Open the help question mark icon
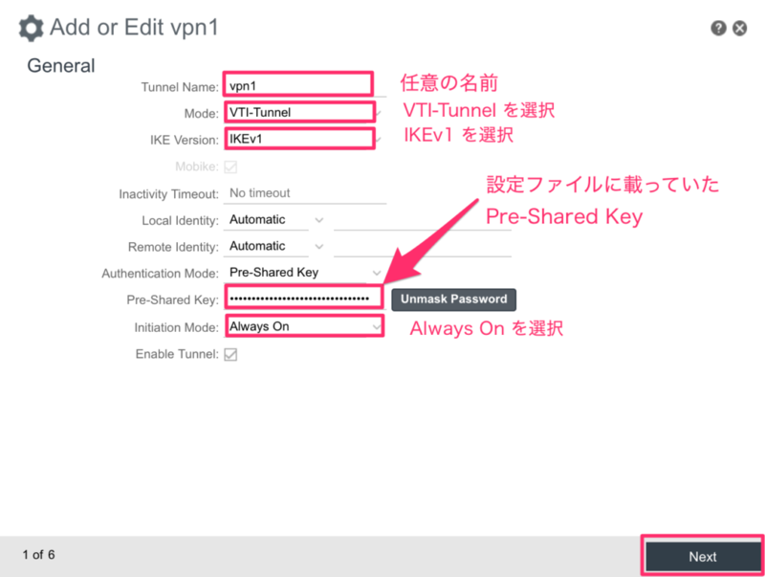Screen dimensions: 765x577 pos(718,28)
